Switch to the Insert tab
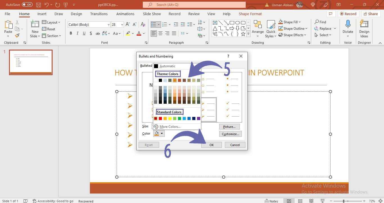This screenshot has width=384, height=203. [42, 14]
